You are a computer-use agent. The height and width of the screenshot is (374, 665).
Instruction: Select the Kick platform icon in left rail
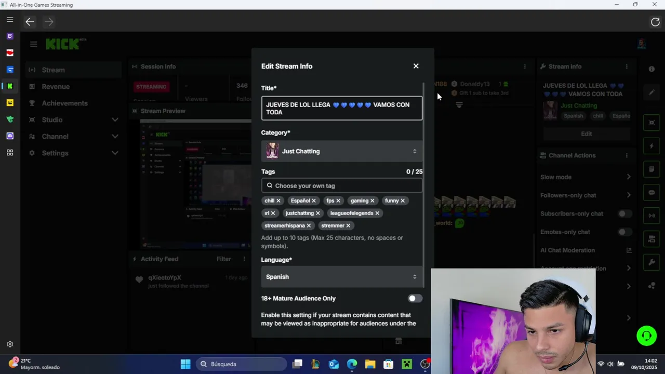click(x=10, y=86)
